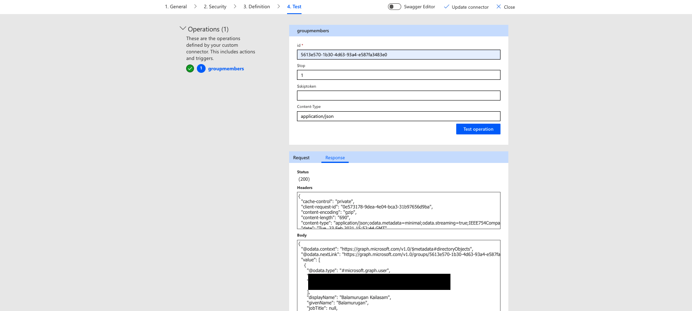Screen dimensions: 692x311
Task: Select the Response tab
Action: click(x=335, y=158)
